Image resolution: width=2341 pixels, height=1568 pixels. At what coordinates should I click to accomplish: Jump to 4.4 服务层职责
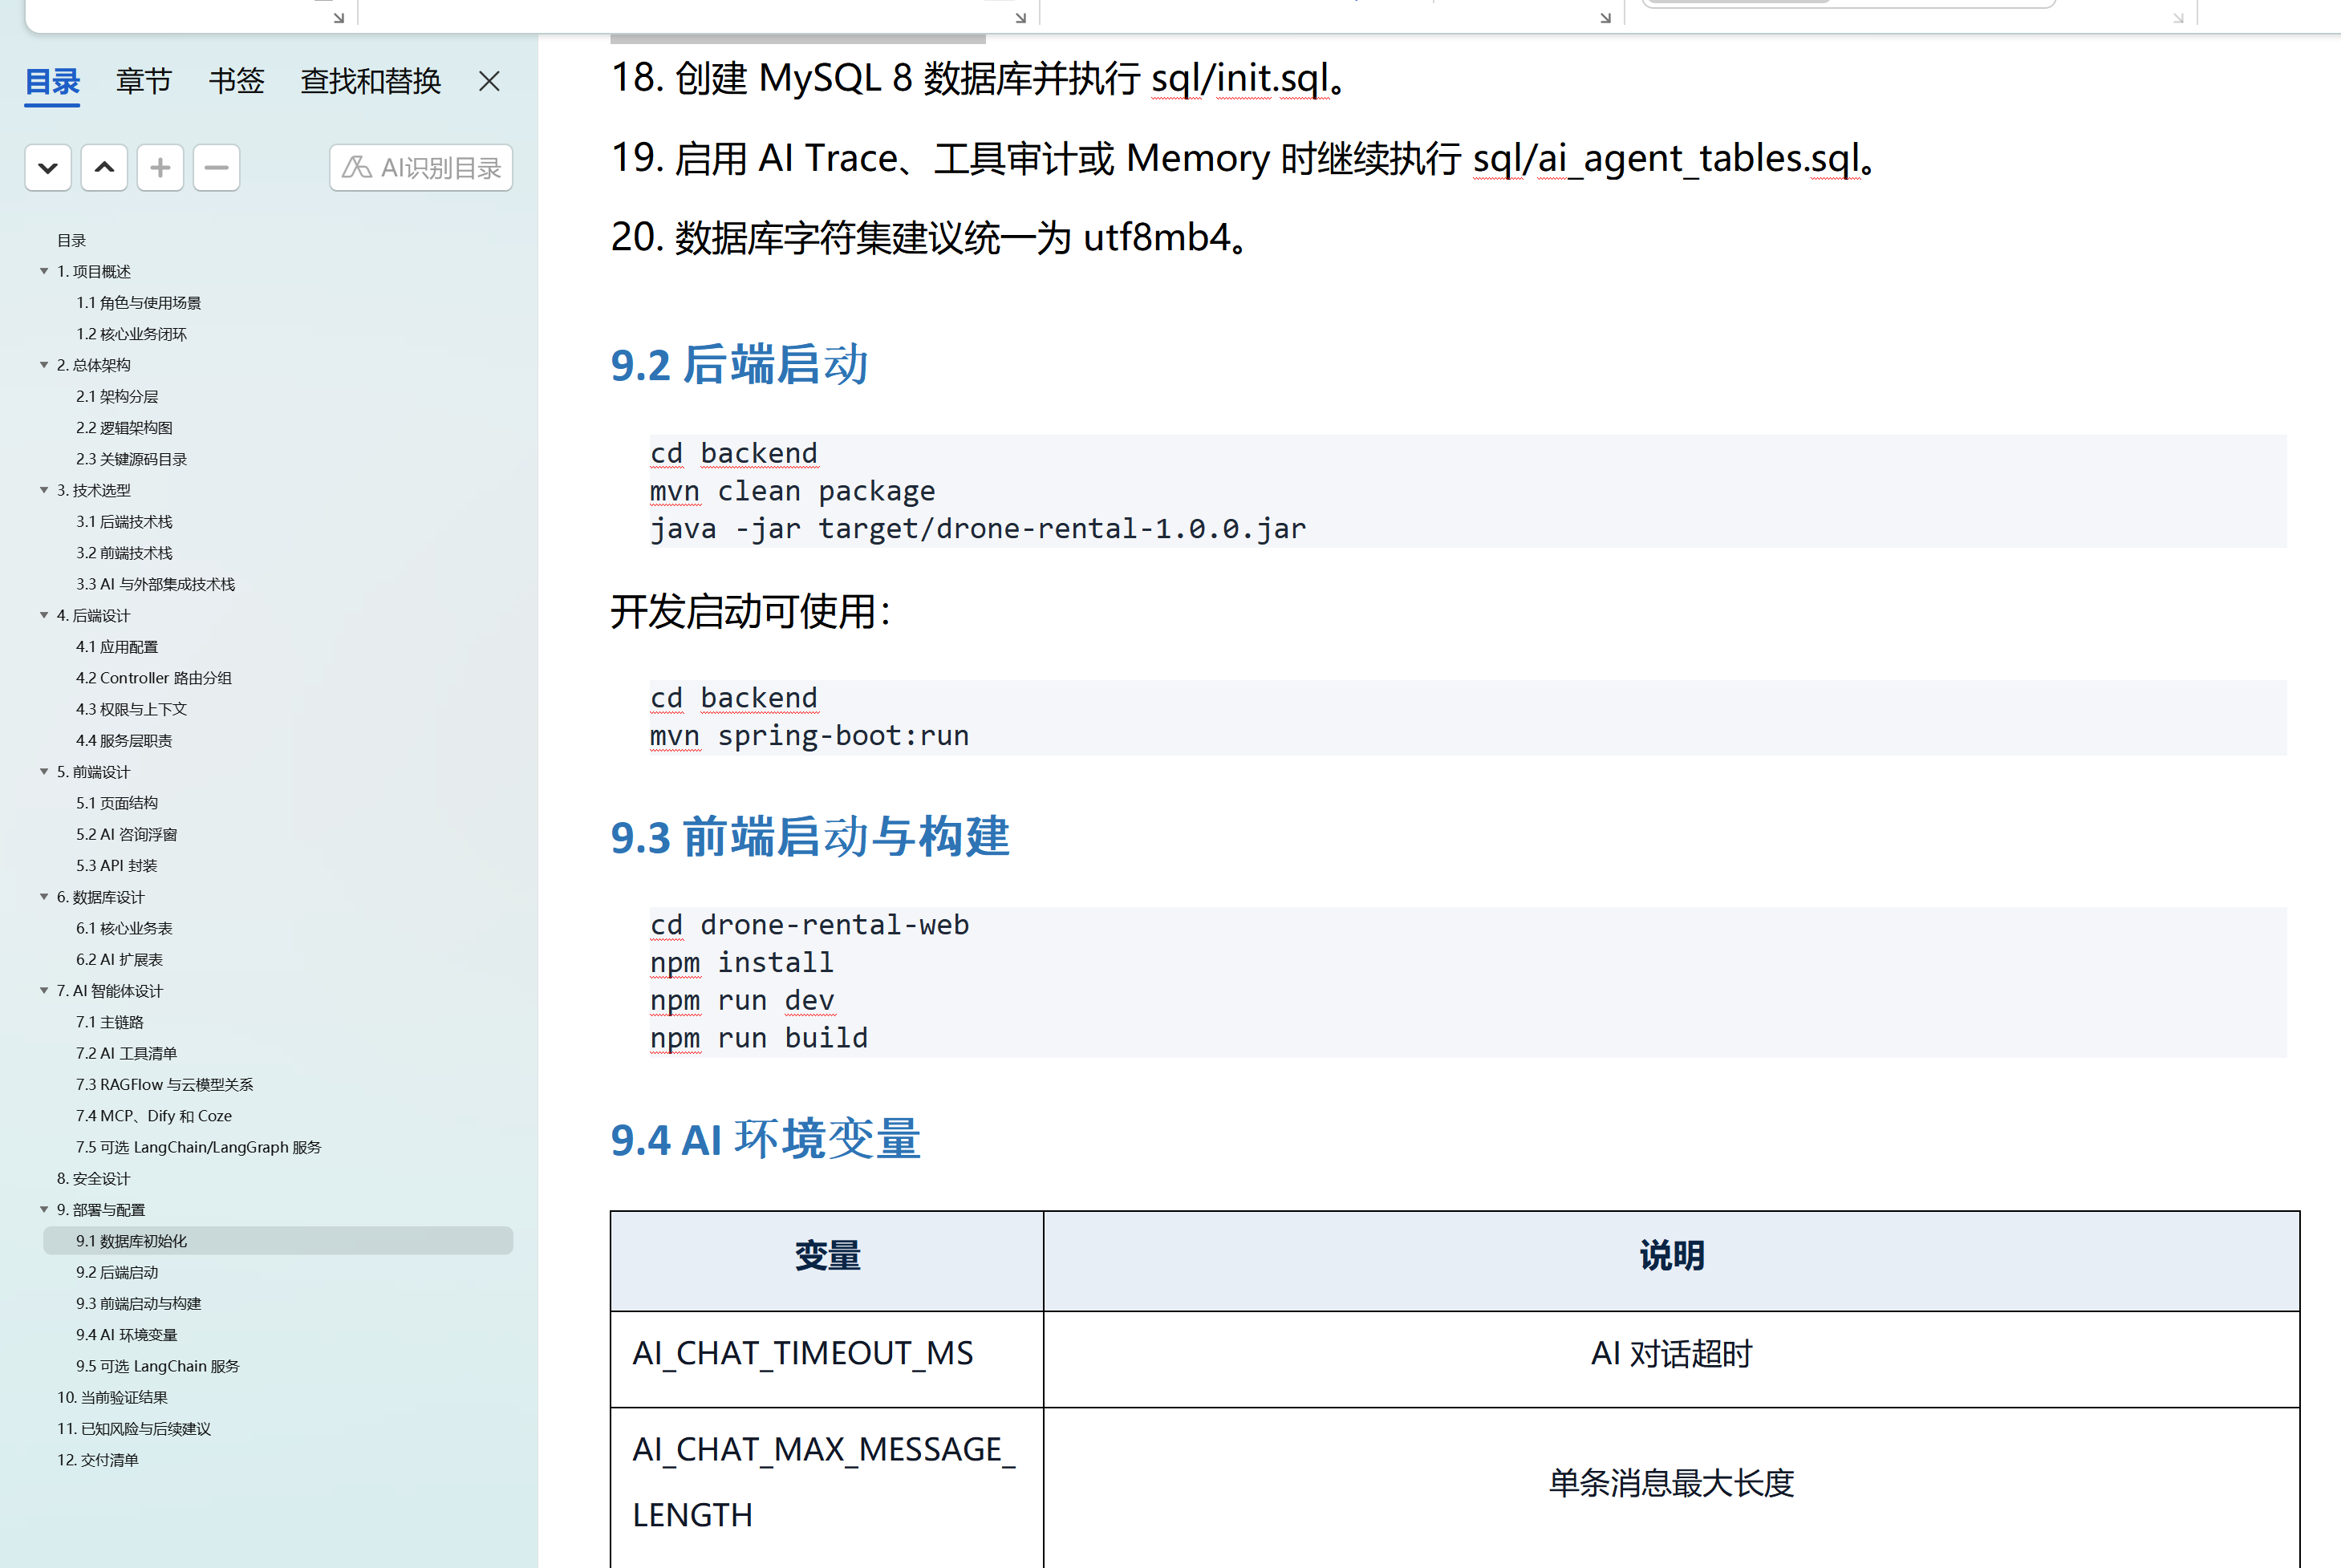point(124,741)
